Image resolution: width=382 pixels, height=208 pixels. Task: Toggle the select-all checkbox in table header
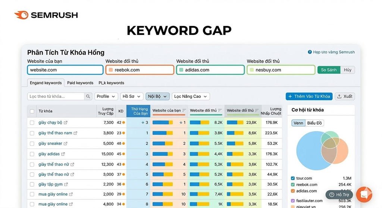(x=32, y=111)
